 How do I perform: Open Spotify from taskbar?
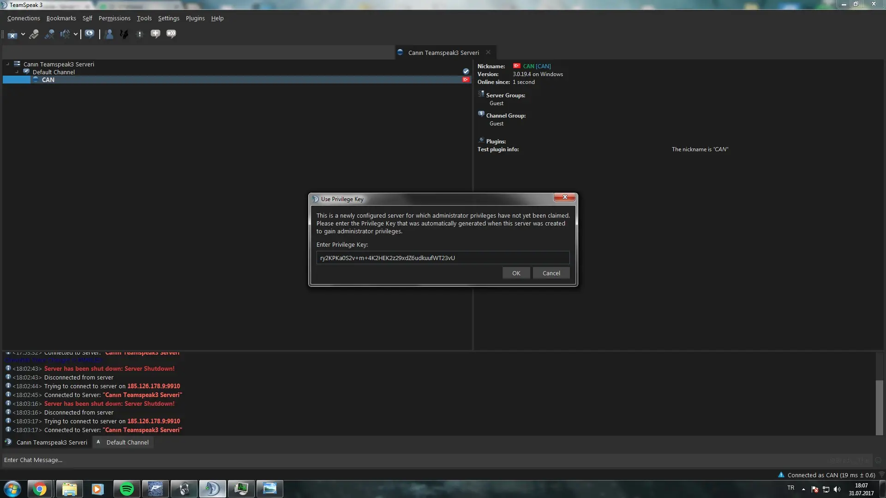(x=126, y=489)
